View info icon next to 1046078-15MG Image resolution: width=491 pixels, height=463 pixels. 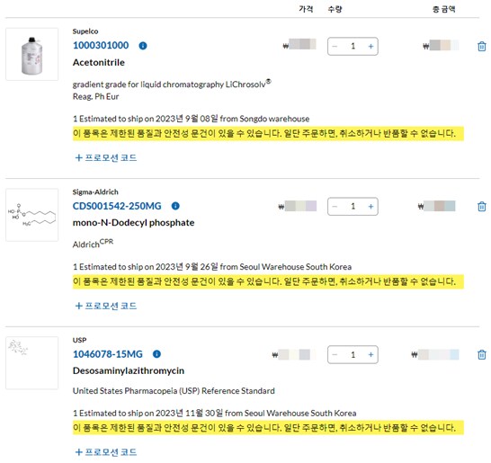156,354
